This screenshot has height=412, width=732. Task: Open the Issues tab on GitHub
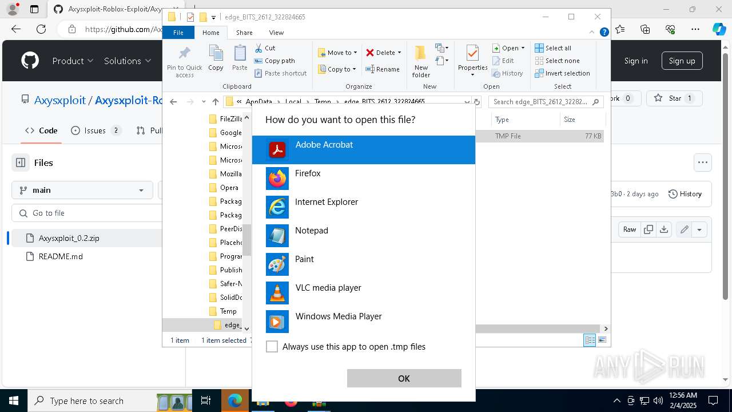coord(96,130)
